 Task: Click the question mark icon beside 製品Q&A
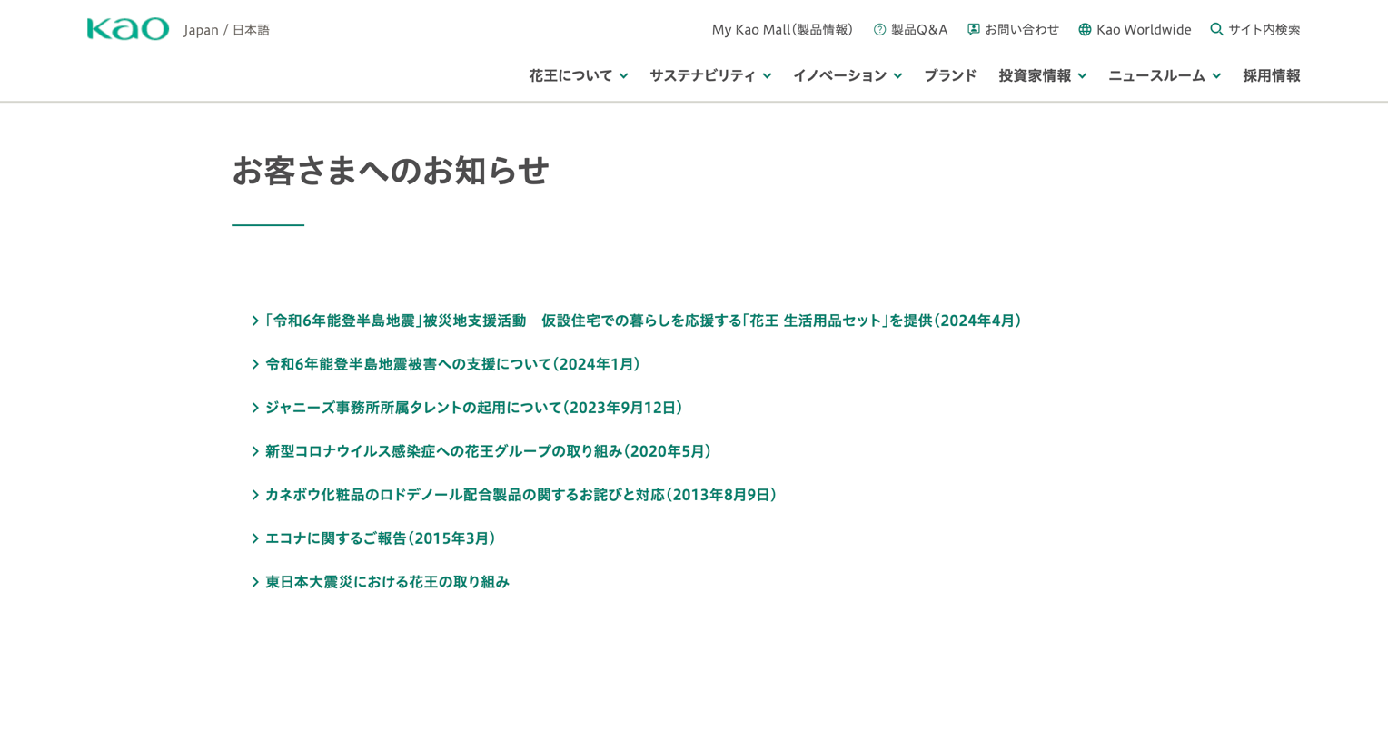click(x=879, y=30)
